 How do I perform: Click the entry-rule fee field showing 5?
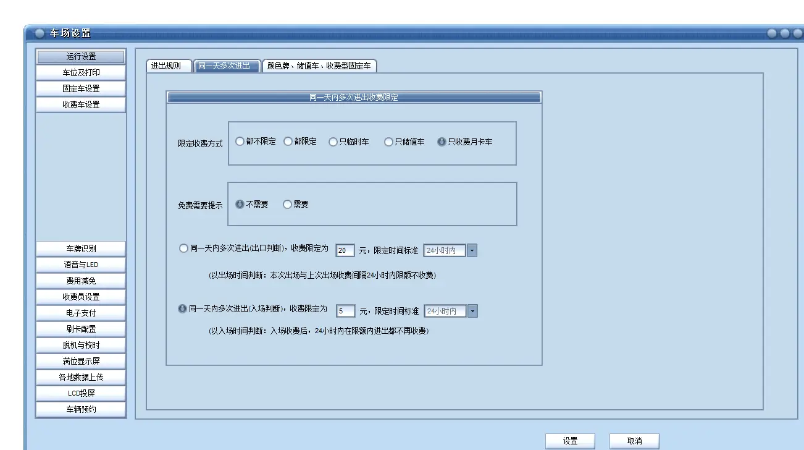point(346,310)
